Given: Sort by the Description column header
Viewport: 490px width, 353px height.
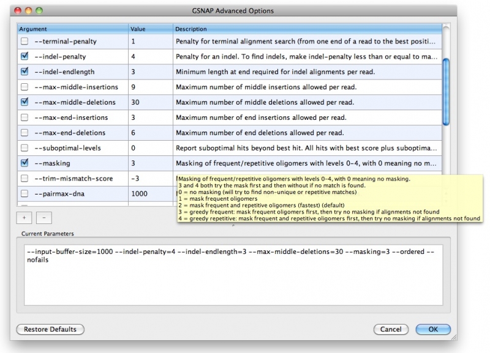Looking at the screenshot, I should tap(307, 29).
